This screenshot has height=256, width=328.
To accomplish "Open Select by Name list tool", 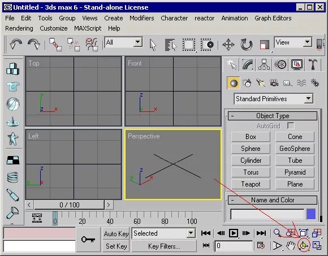I will pos(170,45).
